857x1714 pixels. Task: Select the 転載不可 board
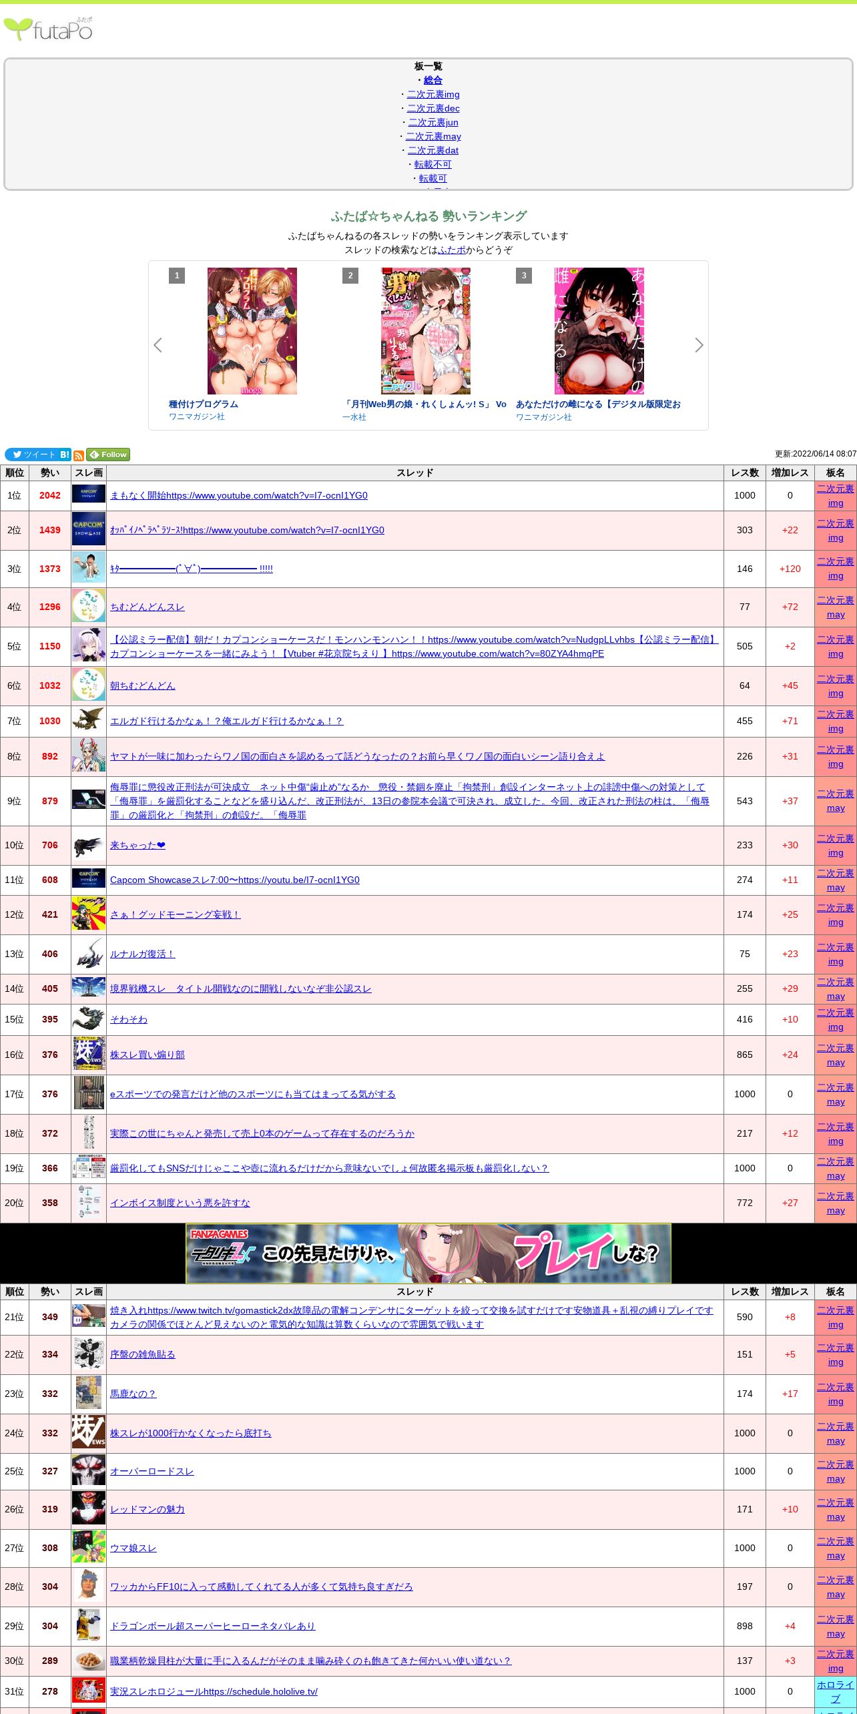(x=433, y=164)
